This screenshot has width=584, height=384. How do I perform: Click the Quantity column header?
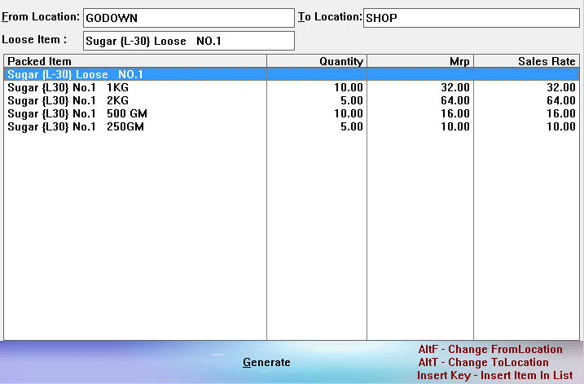point(317,61)
